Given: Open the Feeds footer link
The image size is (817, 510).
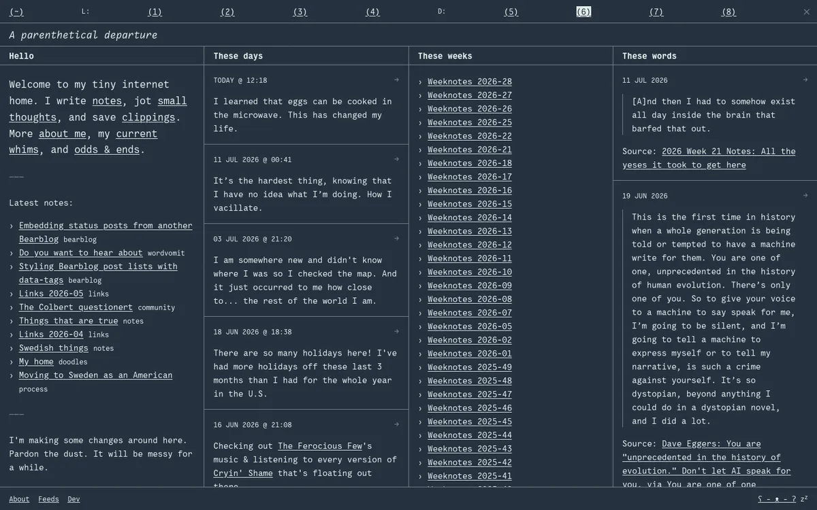Looking at the screenshot, I should pos(48,499).
